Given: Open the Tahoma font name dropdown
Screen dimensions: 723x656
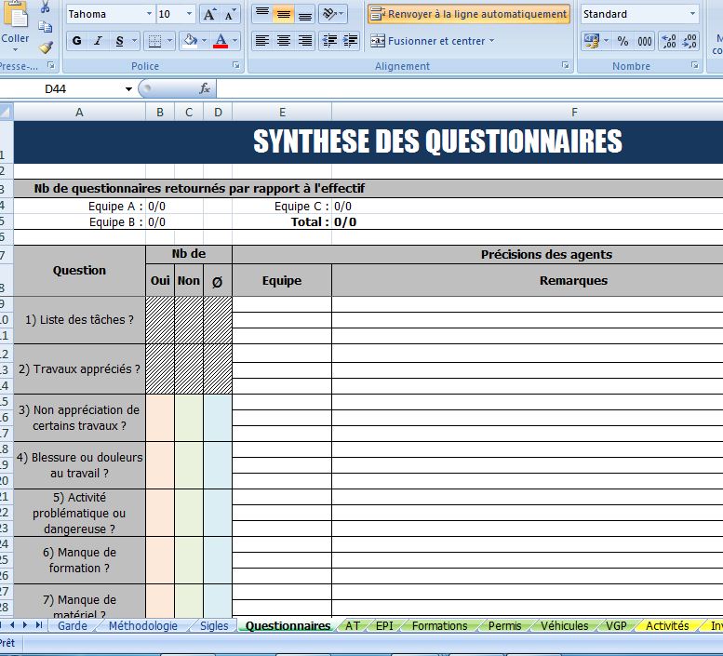Looking at the screenshot, I should tap(149, 14).
